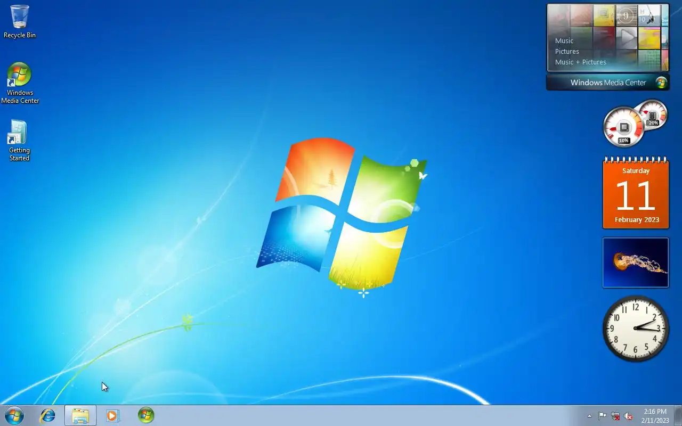
Task: Click the Show desktop button
Action: (678, 415)
